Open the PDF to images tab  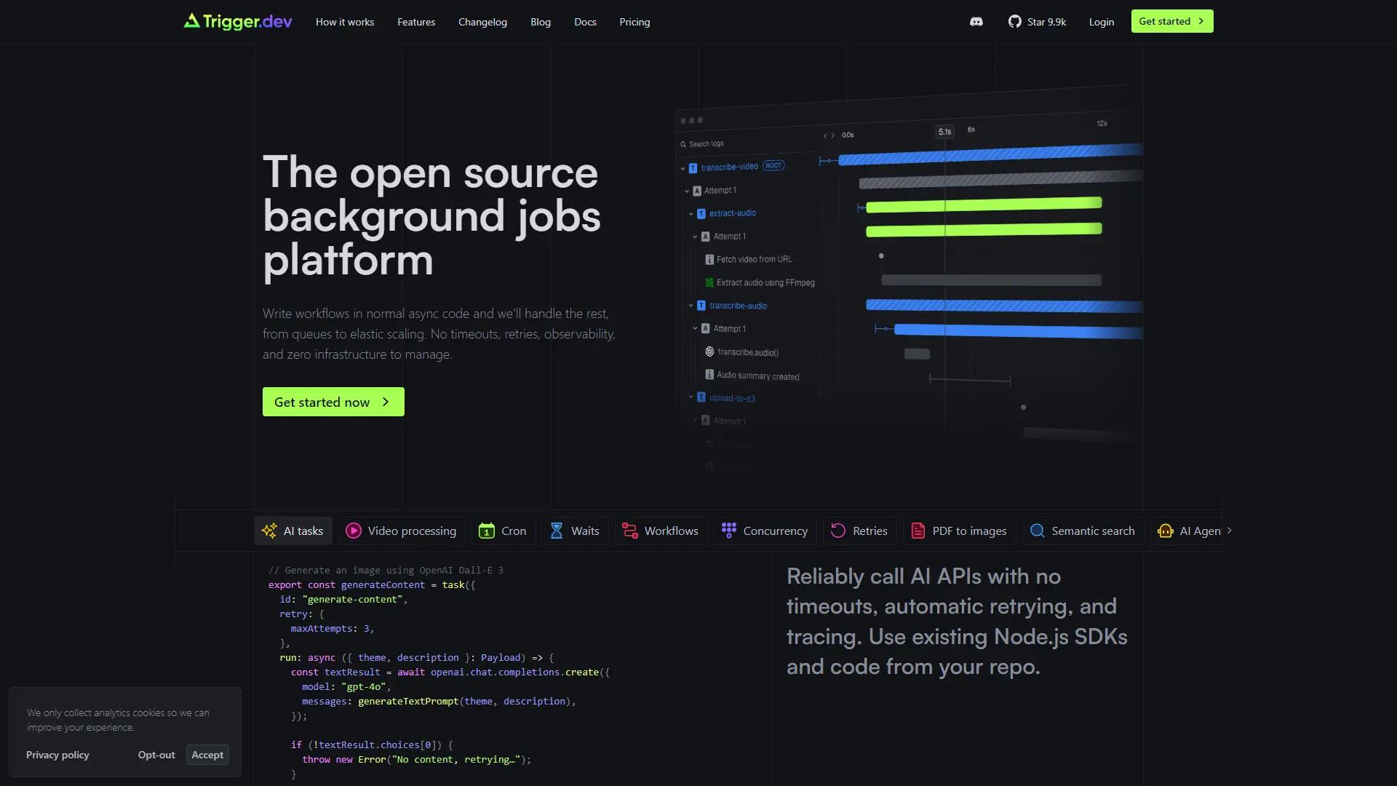point(959,531)
